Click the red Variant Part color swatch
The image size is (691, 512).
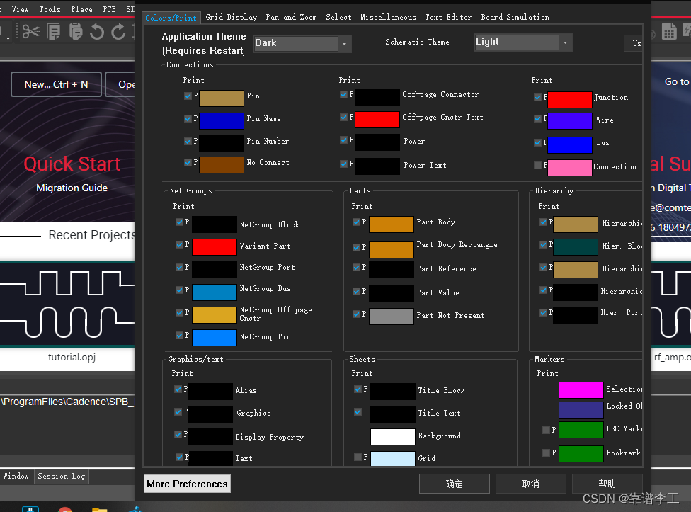215,246
